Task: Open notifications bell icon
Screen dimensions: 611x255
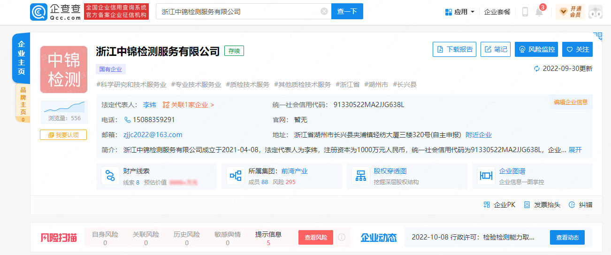Action: coord(539,12)
